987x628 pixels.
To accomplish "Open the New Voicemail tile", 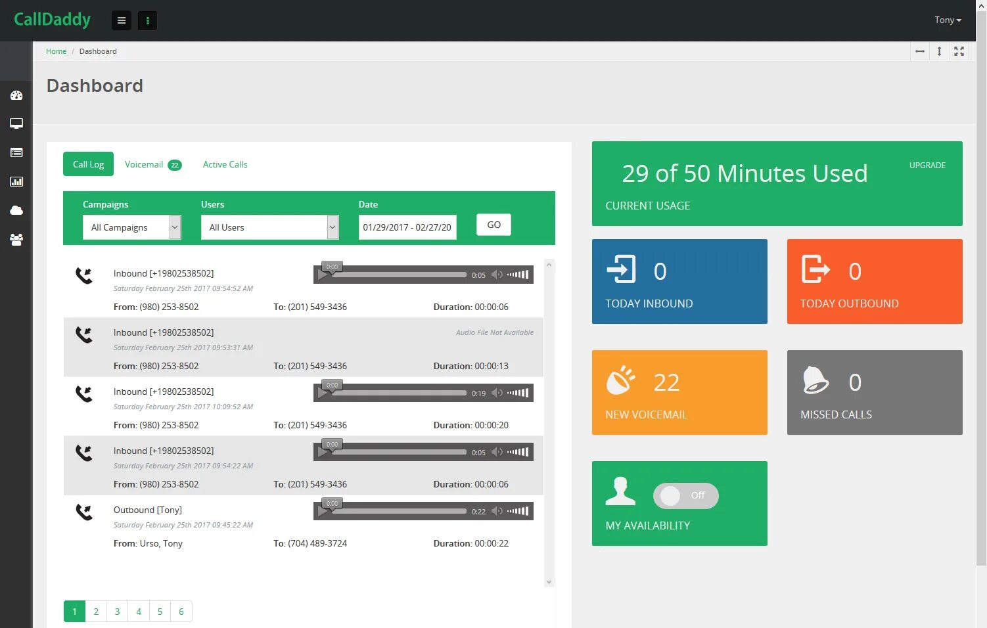I will (x=679, y=392).
